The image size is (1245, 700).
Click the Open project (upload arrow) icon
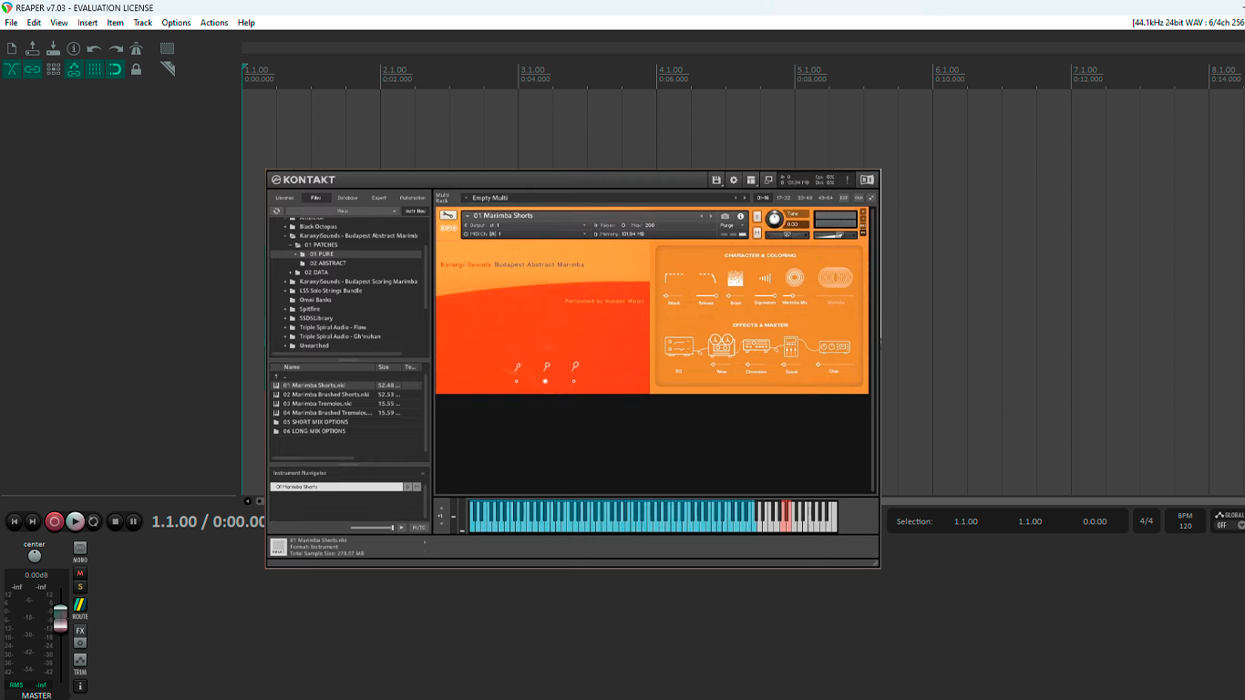pos(33,48)
